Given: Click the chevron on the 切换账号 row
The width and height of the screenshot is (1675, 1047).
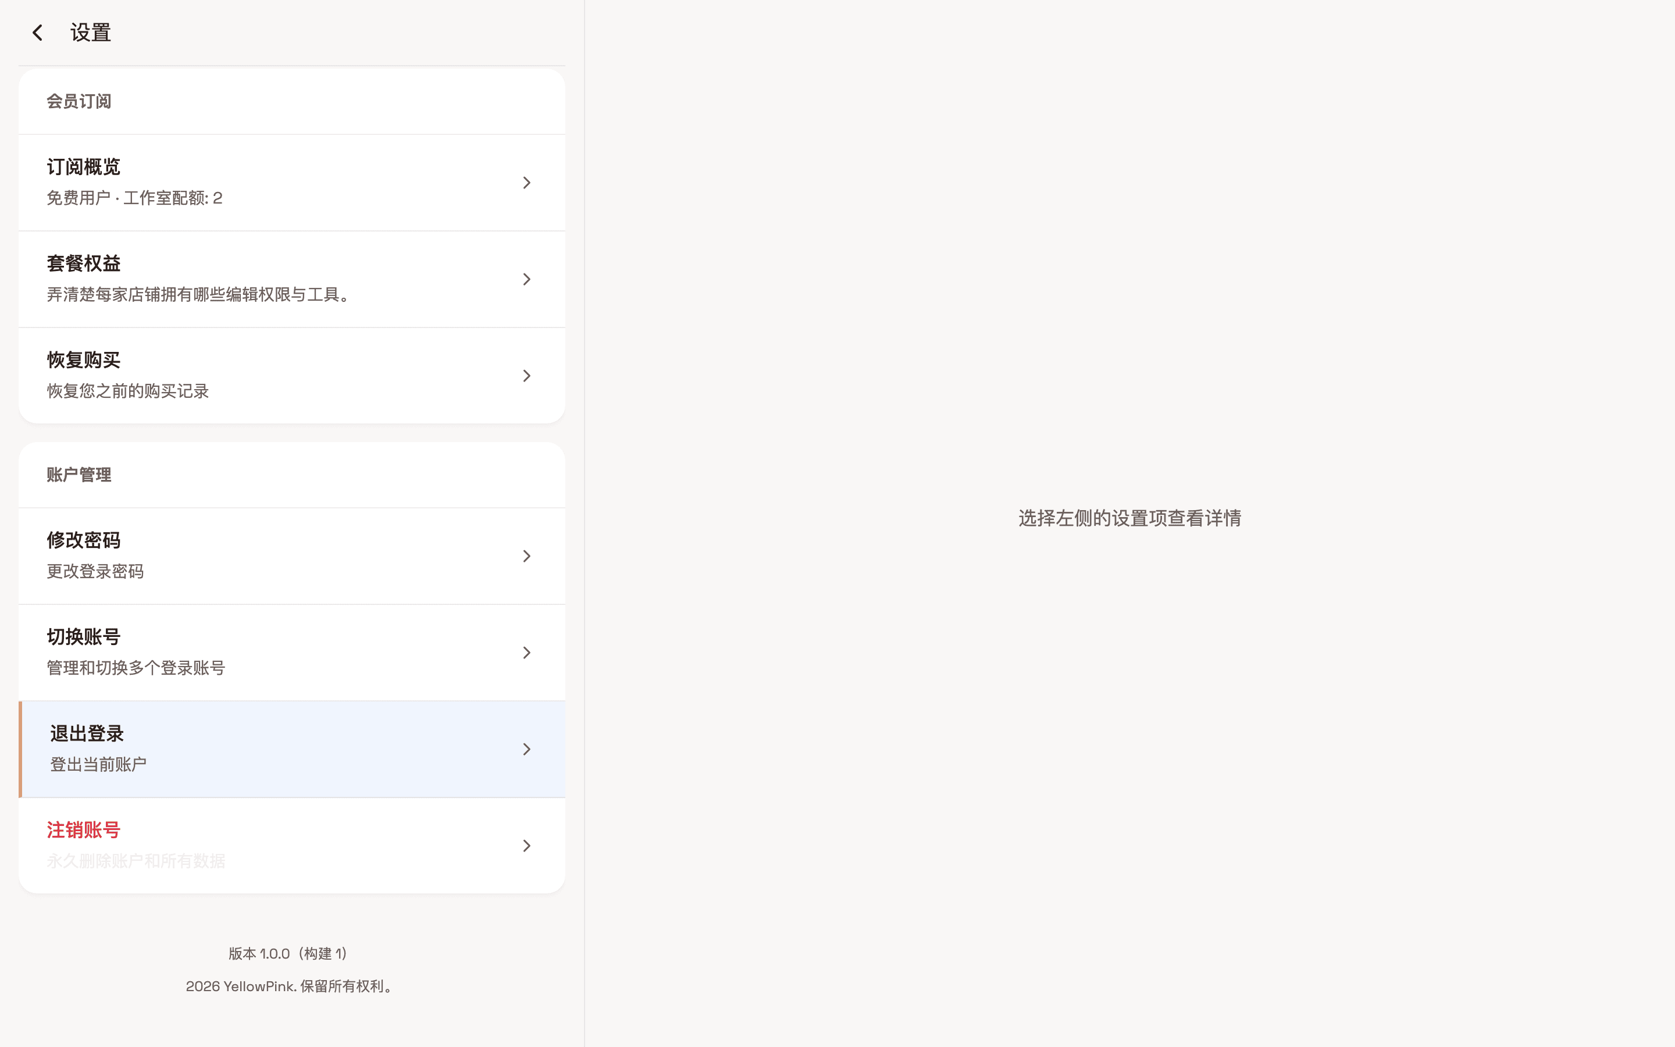Looking at the screenshot, I should pyautogui.click(x=527, y=651).
